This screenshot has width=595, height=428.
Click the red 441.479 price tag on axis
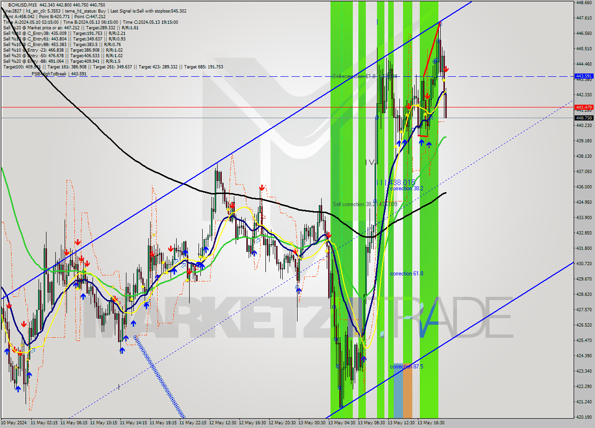click(584, 107)
